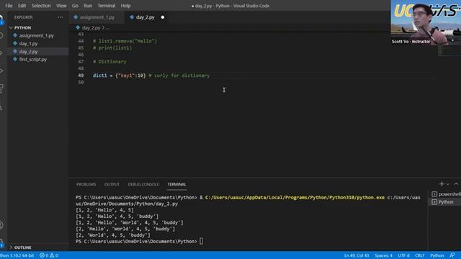Image resolution: width=461 pixels, height=259 pixels.
Task: Click the terminal icon beside powershell entry
Action: pyautogui.click(x=434, y=194)
